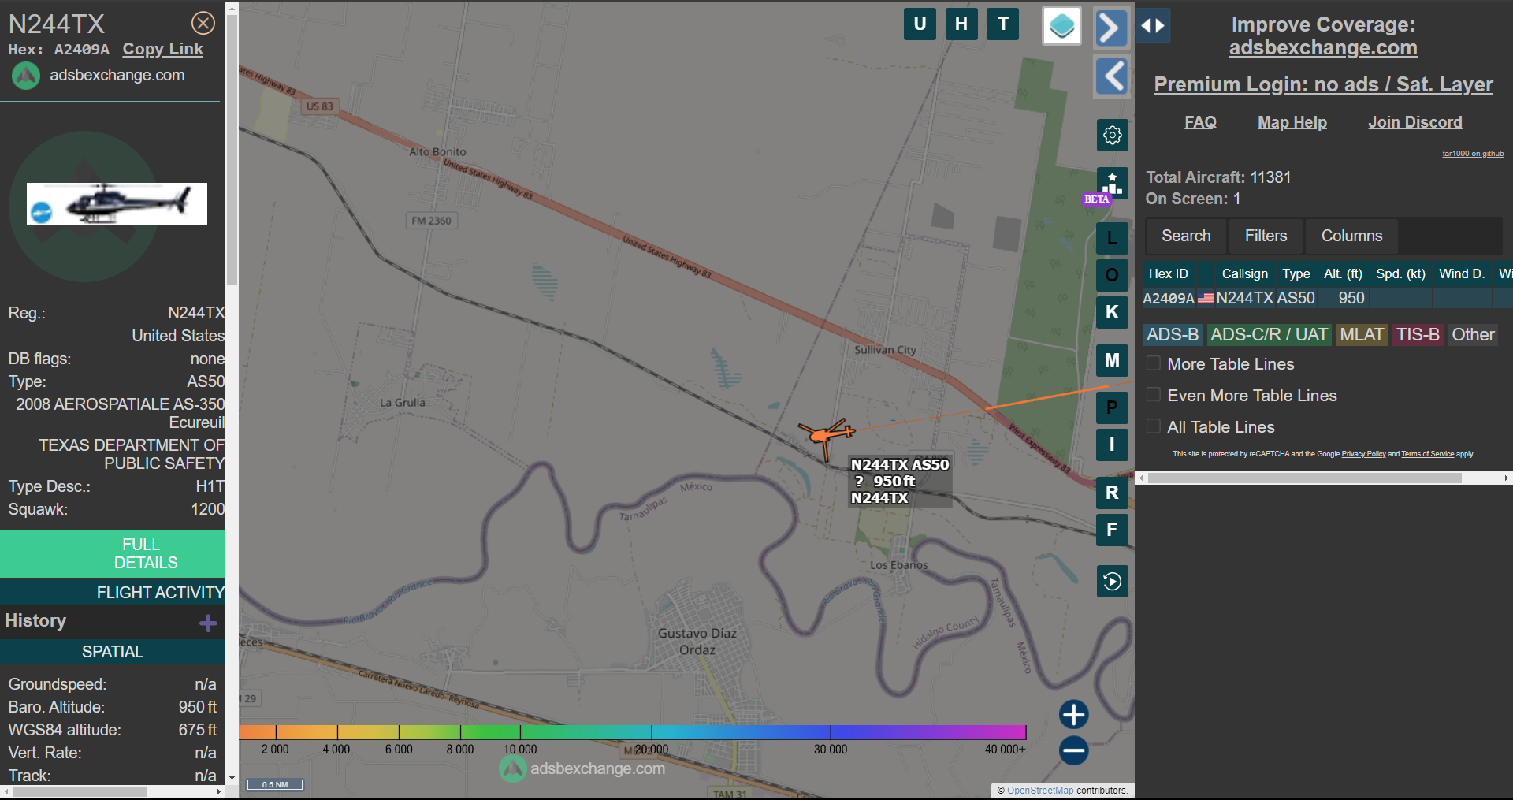Open the FLIGHT ACTIVITY button

tap(113, 593)
